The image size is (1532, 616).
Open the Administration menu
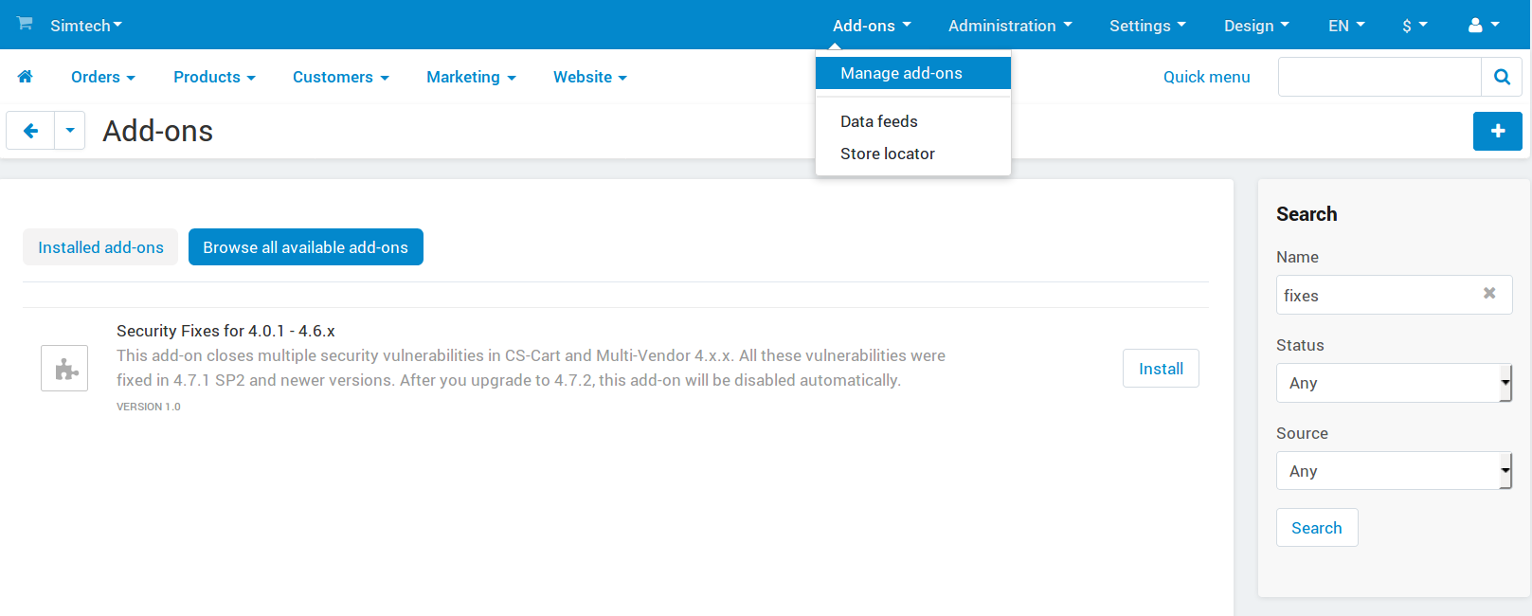click(1010, 26)
